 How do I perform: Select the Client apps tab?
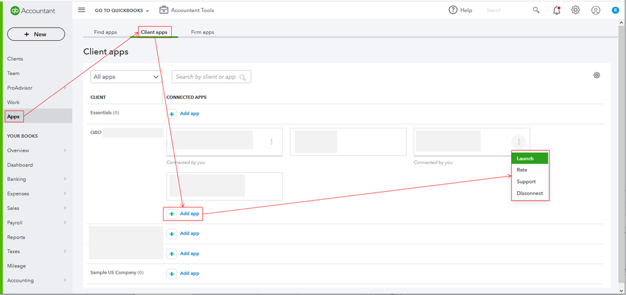pyautogui.click(x=154, y=33)
